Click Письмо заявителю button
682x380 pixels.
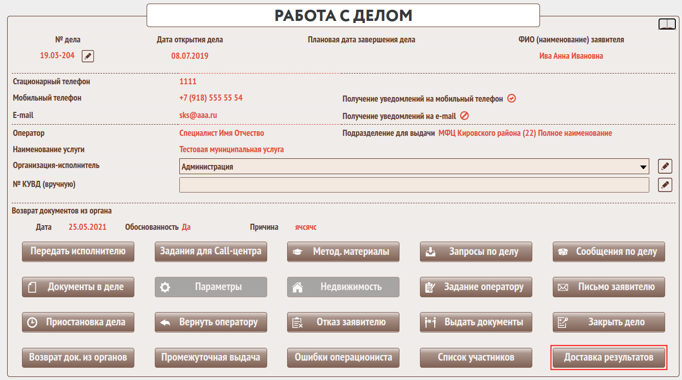tap(609, 287)
